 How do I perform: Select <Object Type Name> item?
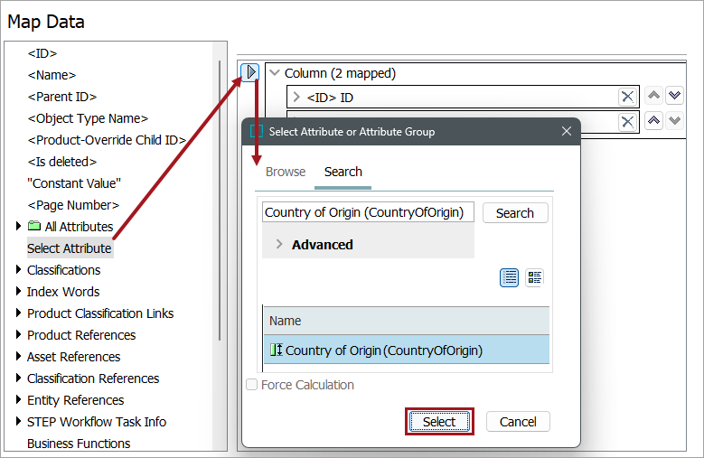88,118
